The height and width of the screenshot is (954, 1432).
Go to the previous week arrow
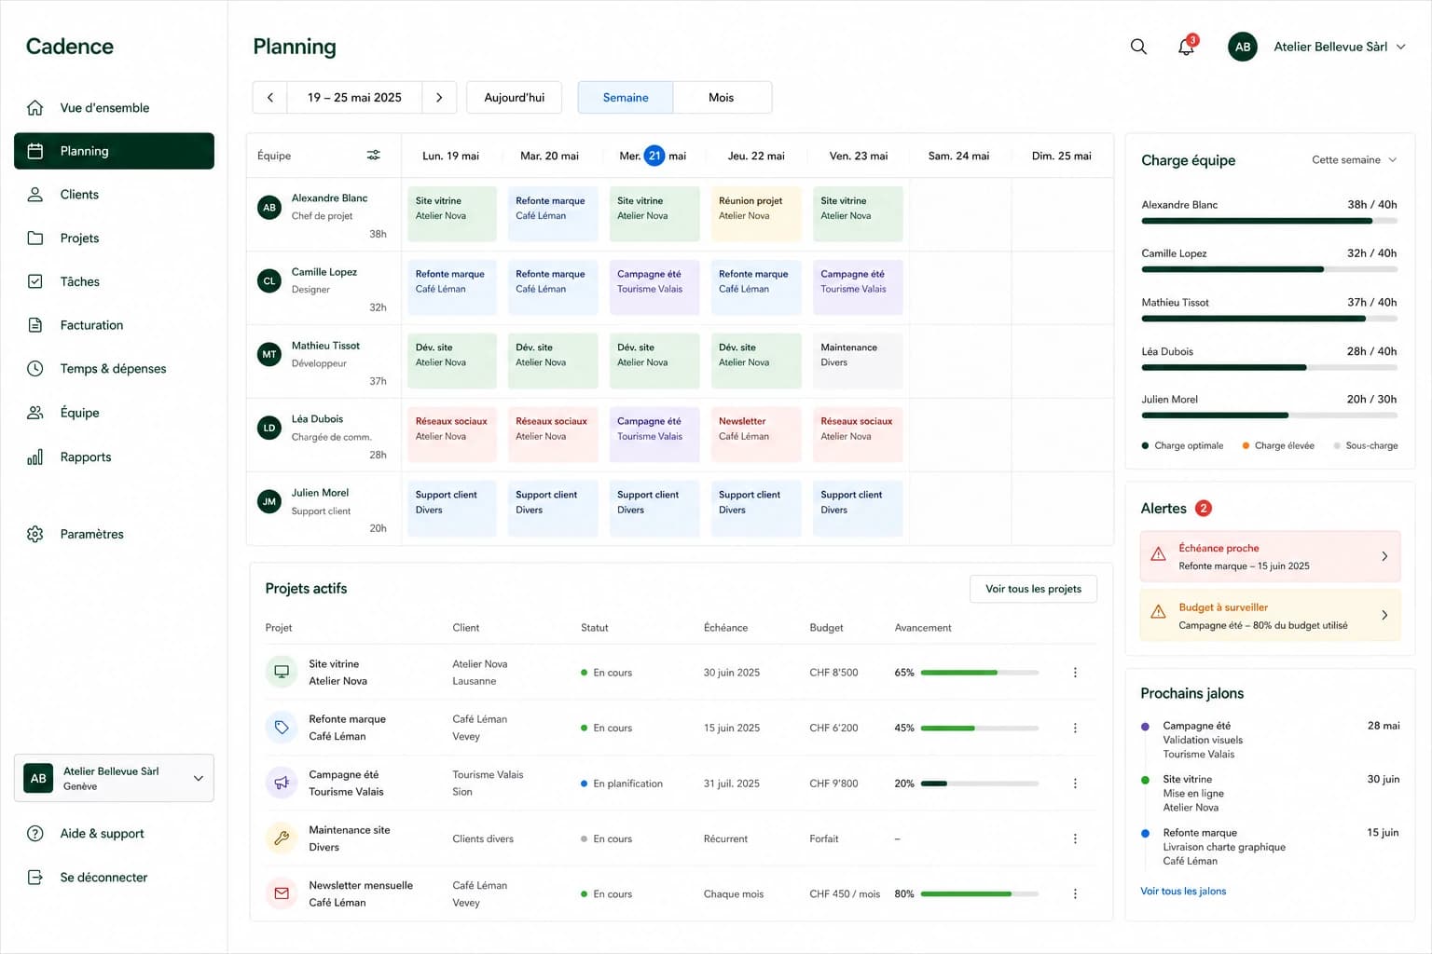tap(270, 98)
